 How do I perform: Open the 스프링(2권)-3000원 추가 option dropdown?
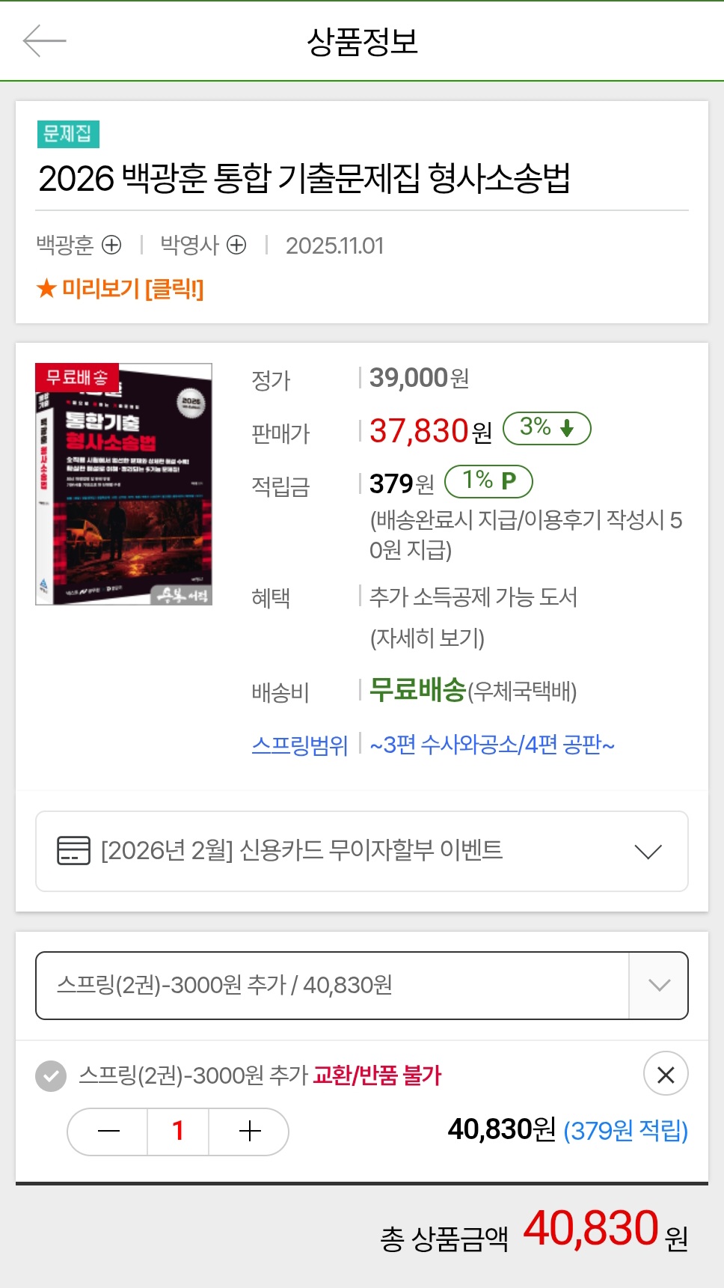click(362, 986)
